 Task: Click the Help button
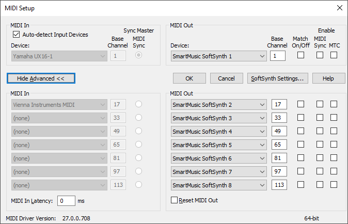click(x=328, y=78)
